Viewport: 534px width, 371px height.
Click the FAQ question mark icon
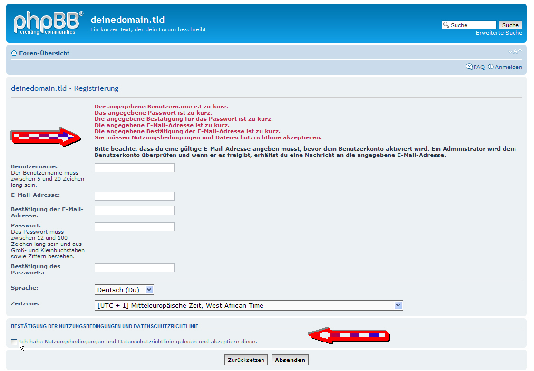(469, 67)
